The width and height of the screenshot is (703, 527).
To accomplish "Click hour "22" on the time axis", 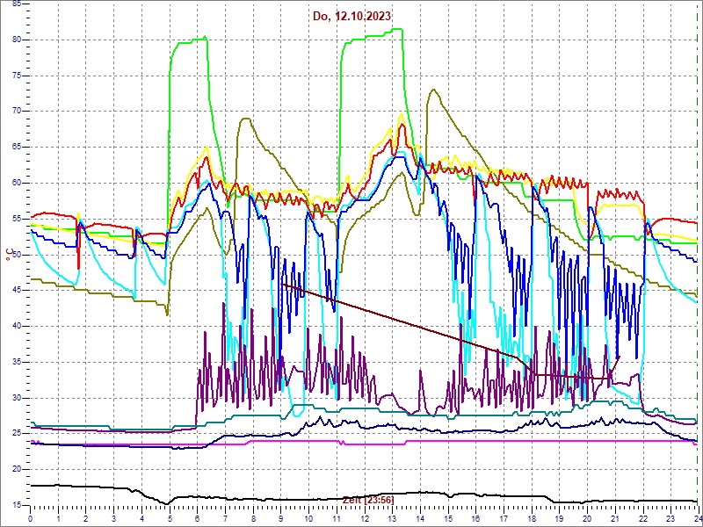I will click(x=642, y=518).
